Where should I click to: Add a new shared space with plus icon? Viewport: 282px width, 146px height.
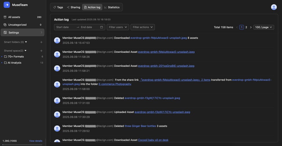41,51
